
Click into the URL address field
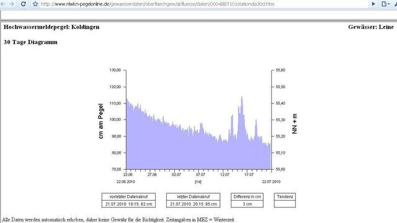204,4
